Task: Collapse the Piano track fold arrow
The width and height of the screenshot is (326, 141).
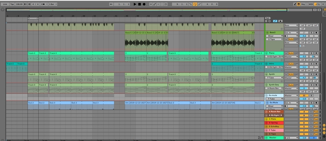Action: tap(266, 53)
